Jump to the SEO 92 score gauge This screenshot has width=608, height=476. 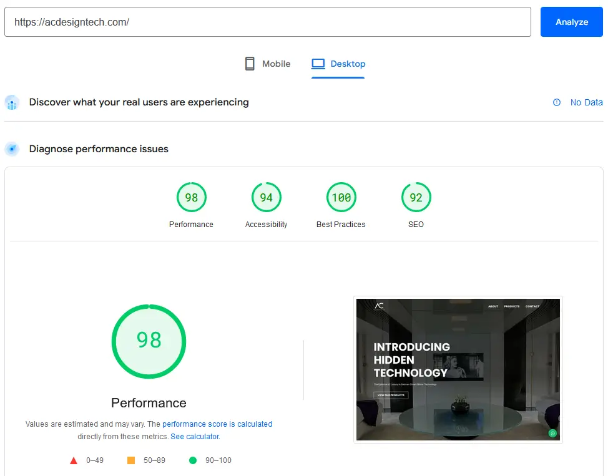416,198
